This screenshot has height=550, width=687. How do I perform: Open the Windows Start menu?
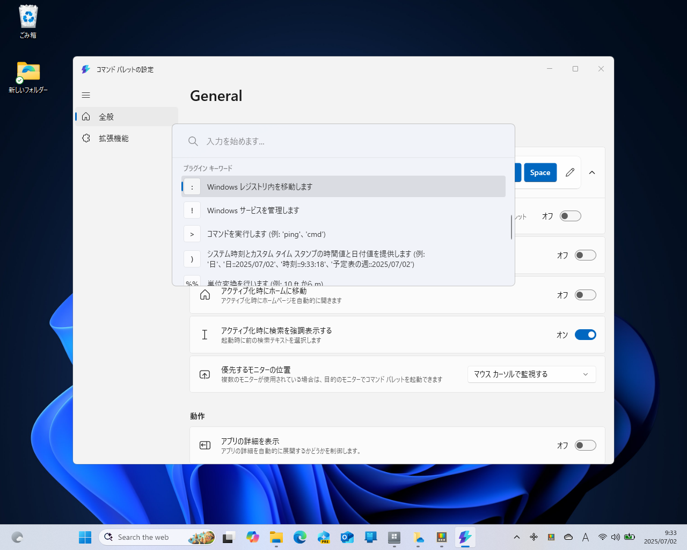coord(85,537)
